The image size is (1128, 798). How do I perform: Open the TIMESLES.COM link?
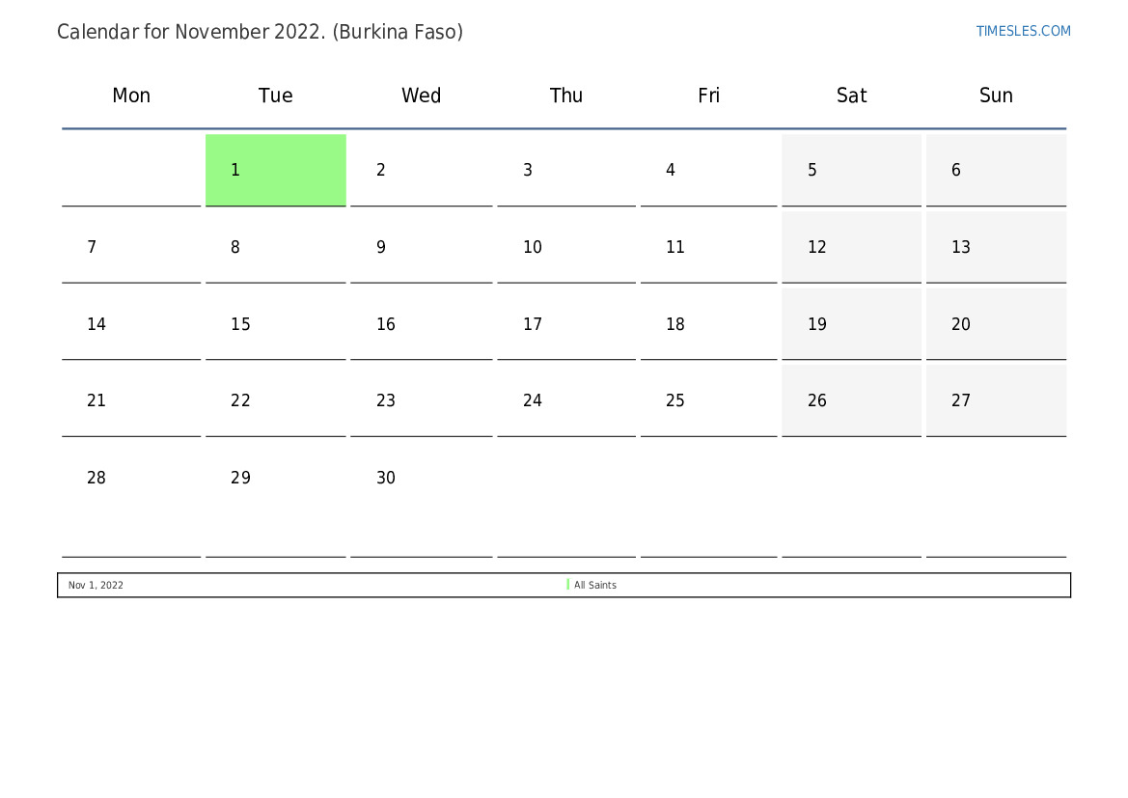click(1023, 31)
